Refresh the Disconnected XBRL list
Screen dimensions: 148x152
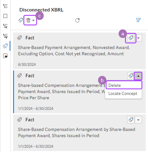pos(78,20)
